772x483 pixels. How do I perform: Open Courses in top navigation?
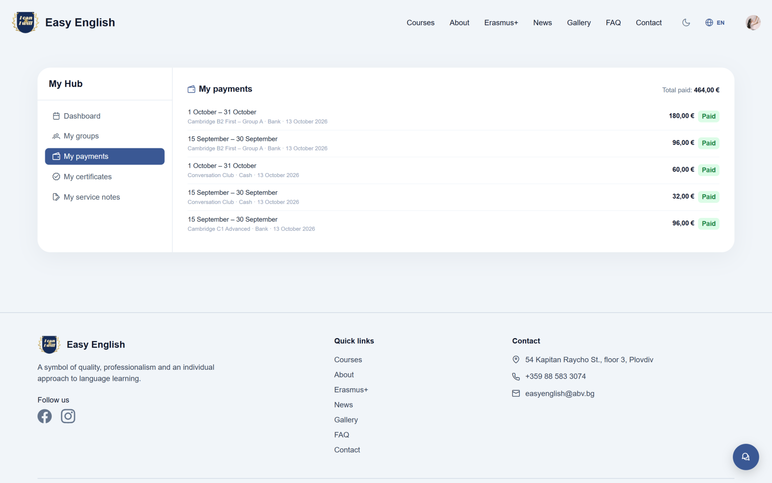pyautogui.click(x=421, y=23)
